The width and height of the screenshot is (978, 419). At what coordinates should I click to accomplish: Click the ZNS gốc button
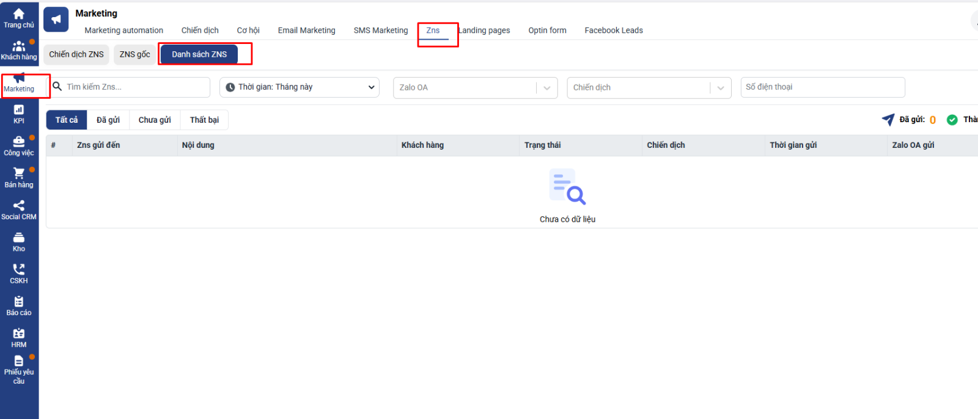click(x=134, y=54)
